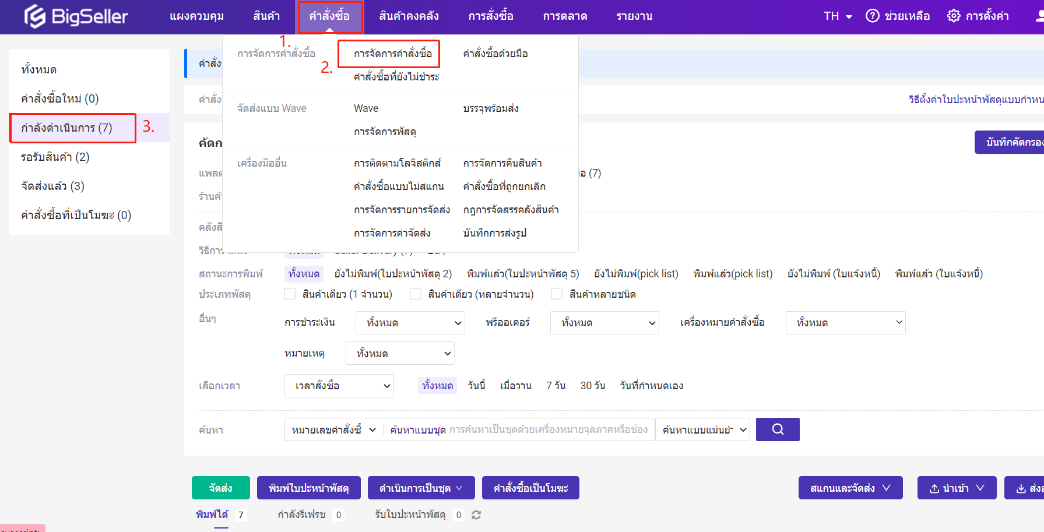Image resolution: width=1044 pixels, height=532 pixels.
Task: Click the download icon on export button
Action: point(1021,488)
